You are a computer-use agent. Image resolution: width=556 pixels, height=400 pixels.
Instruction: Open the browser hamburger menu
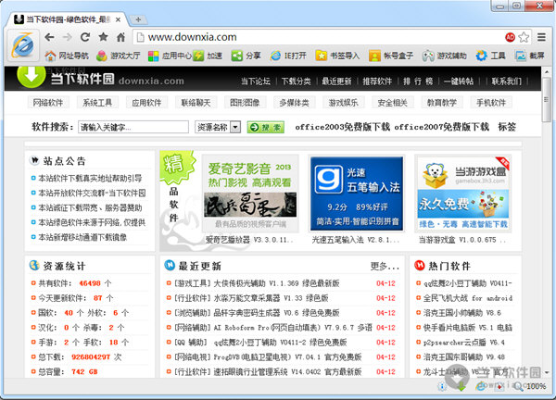(x=541, y=37)
